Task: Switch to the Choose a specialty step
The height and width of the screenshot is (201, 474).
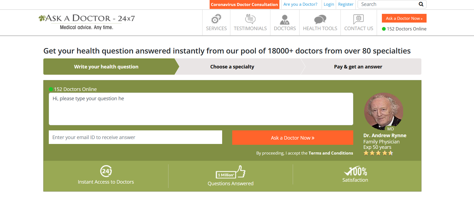Action: point(232,67)
